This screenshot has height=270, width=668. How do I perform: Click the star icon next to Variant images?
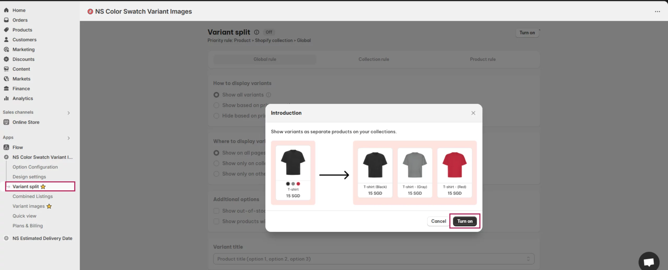(x=49, y=206)
